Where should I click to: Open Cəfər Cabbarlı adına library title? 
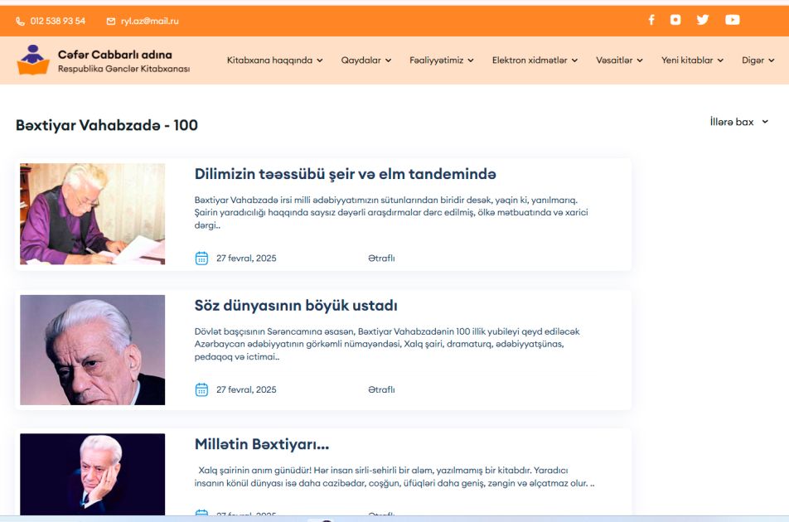click(x=114, y=55)
